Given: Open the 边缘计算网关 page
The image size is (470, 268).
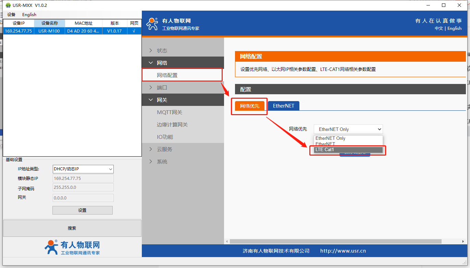Looking at the screenshot, I should (x=172, y=124).
